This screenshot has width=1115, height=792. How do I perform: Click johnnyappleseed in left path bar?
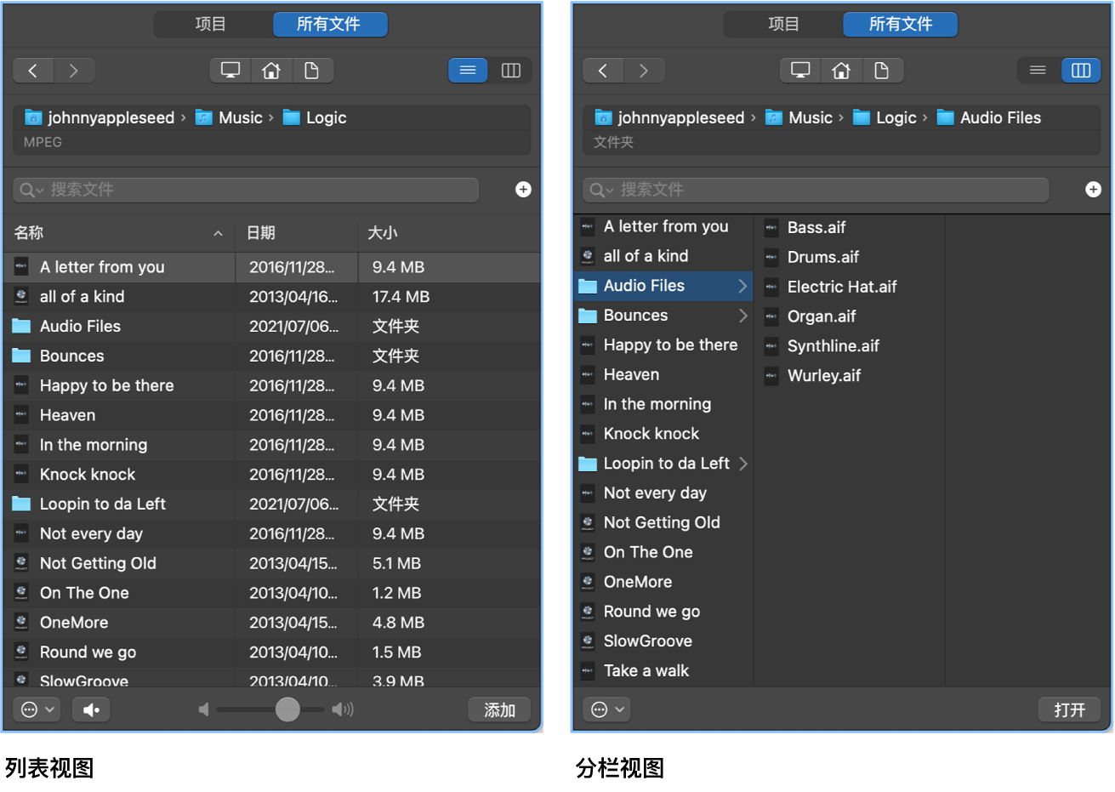click(x=100, y=117)
